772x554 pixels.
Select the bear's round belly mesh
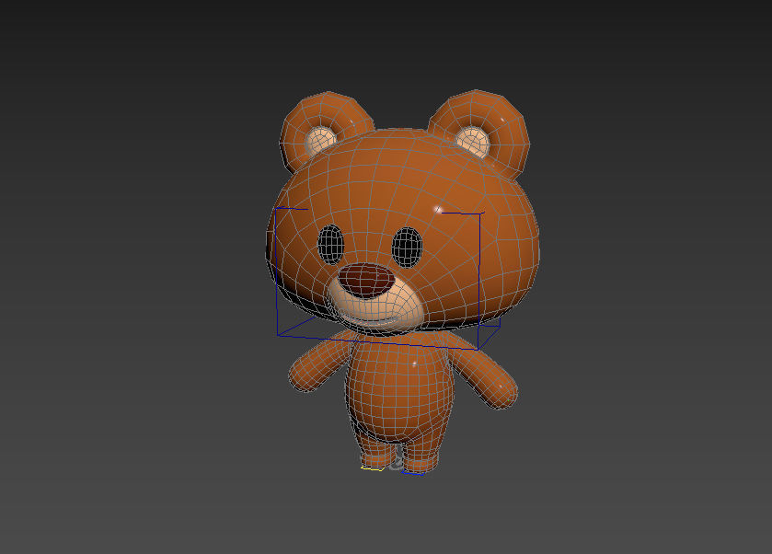tap(398, 389)
